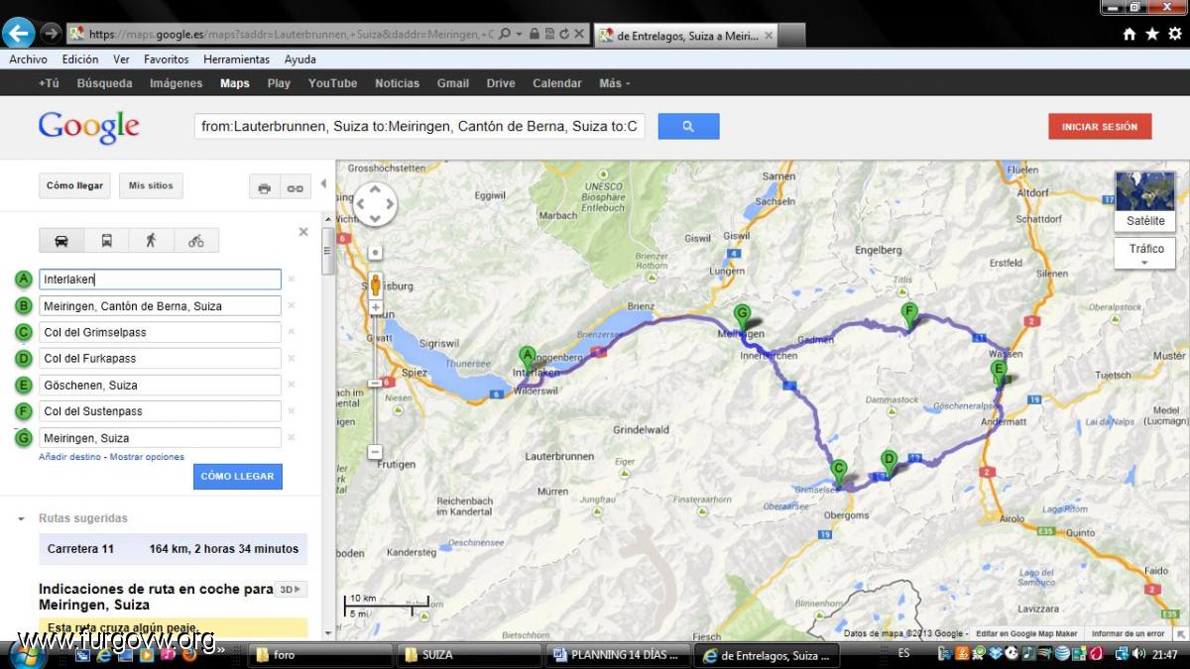Click the refresh icon in address bar
The image size is (1190, 669).
pyautogui.click(x=564, y=34)
